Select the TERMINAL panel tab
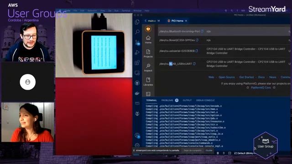The width and height of the screenshot is (292, 164). tap(151, 100)
